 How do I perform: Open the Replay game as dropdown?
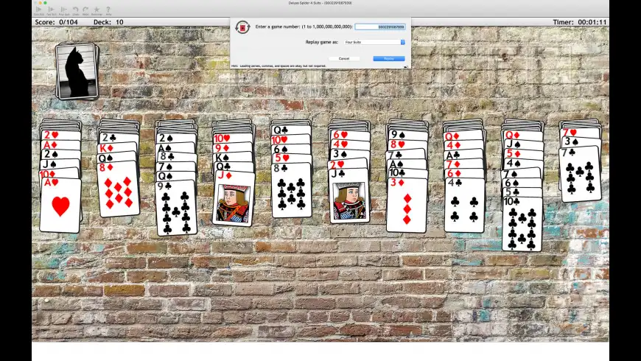point(374,42)
